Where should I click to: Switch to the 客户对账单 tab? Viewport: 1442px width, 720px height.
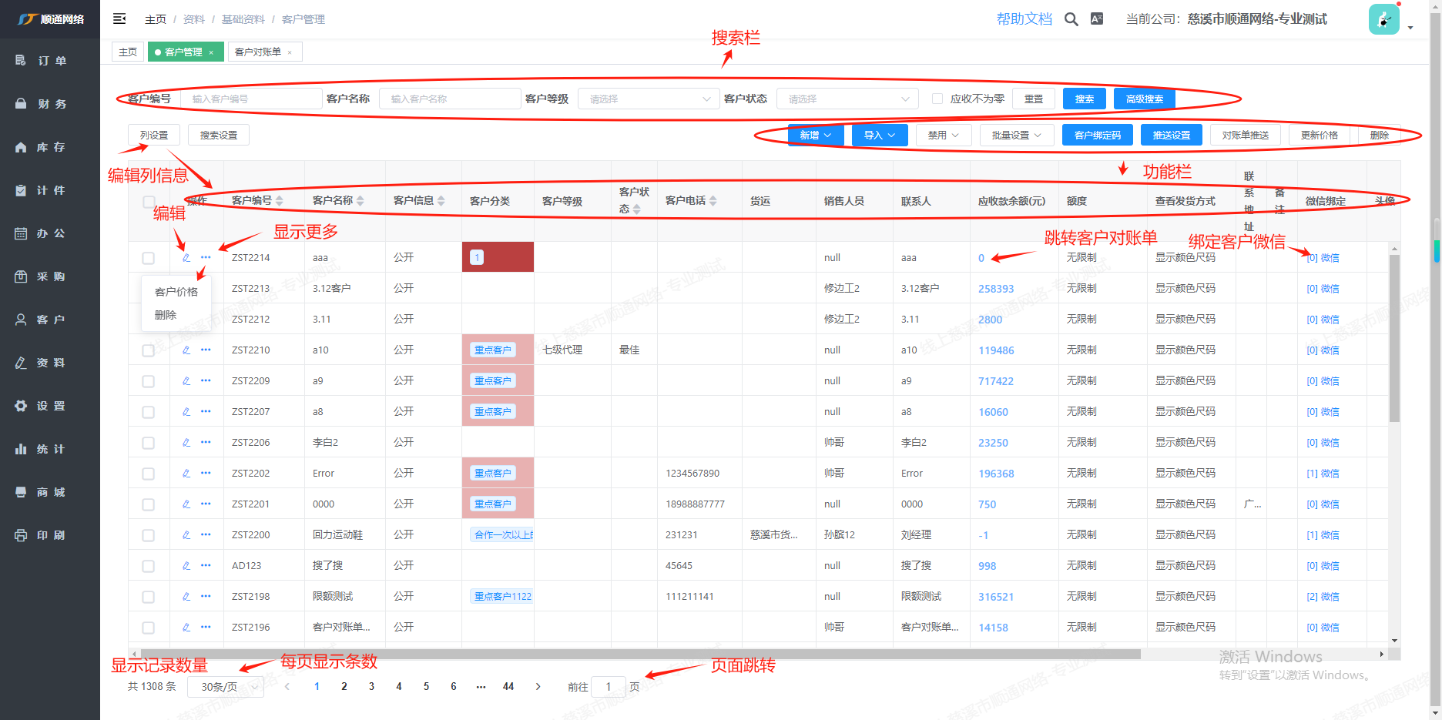[263, 52]
